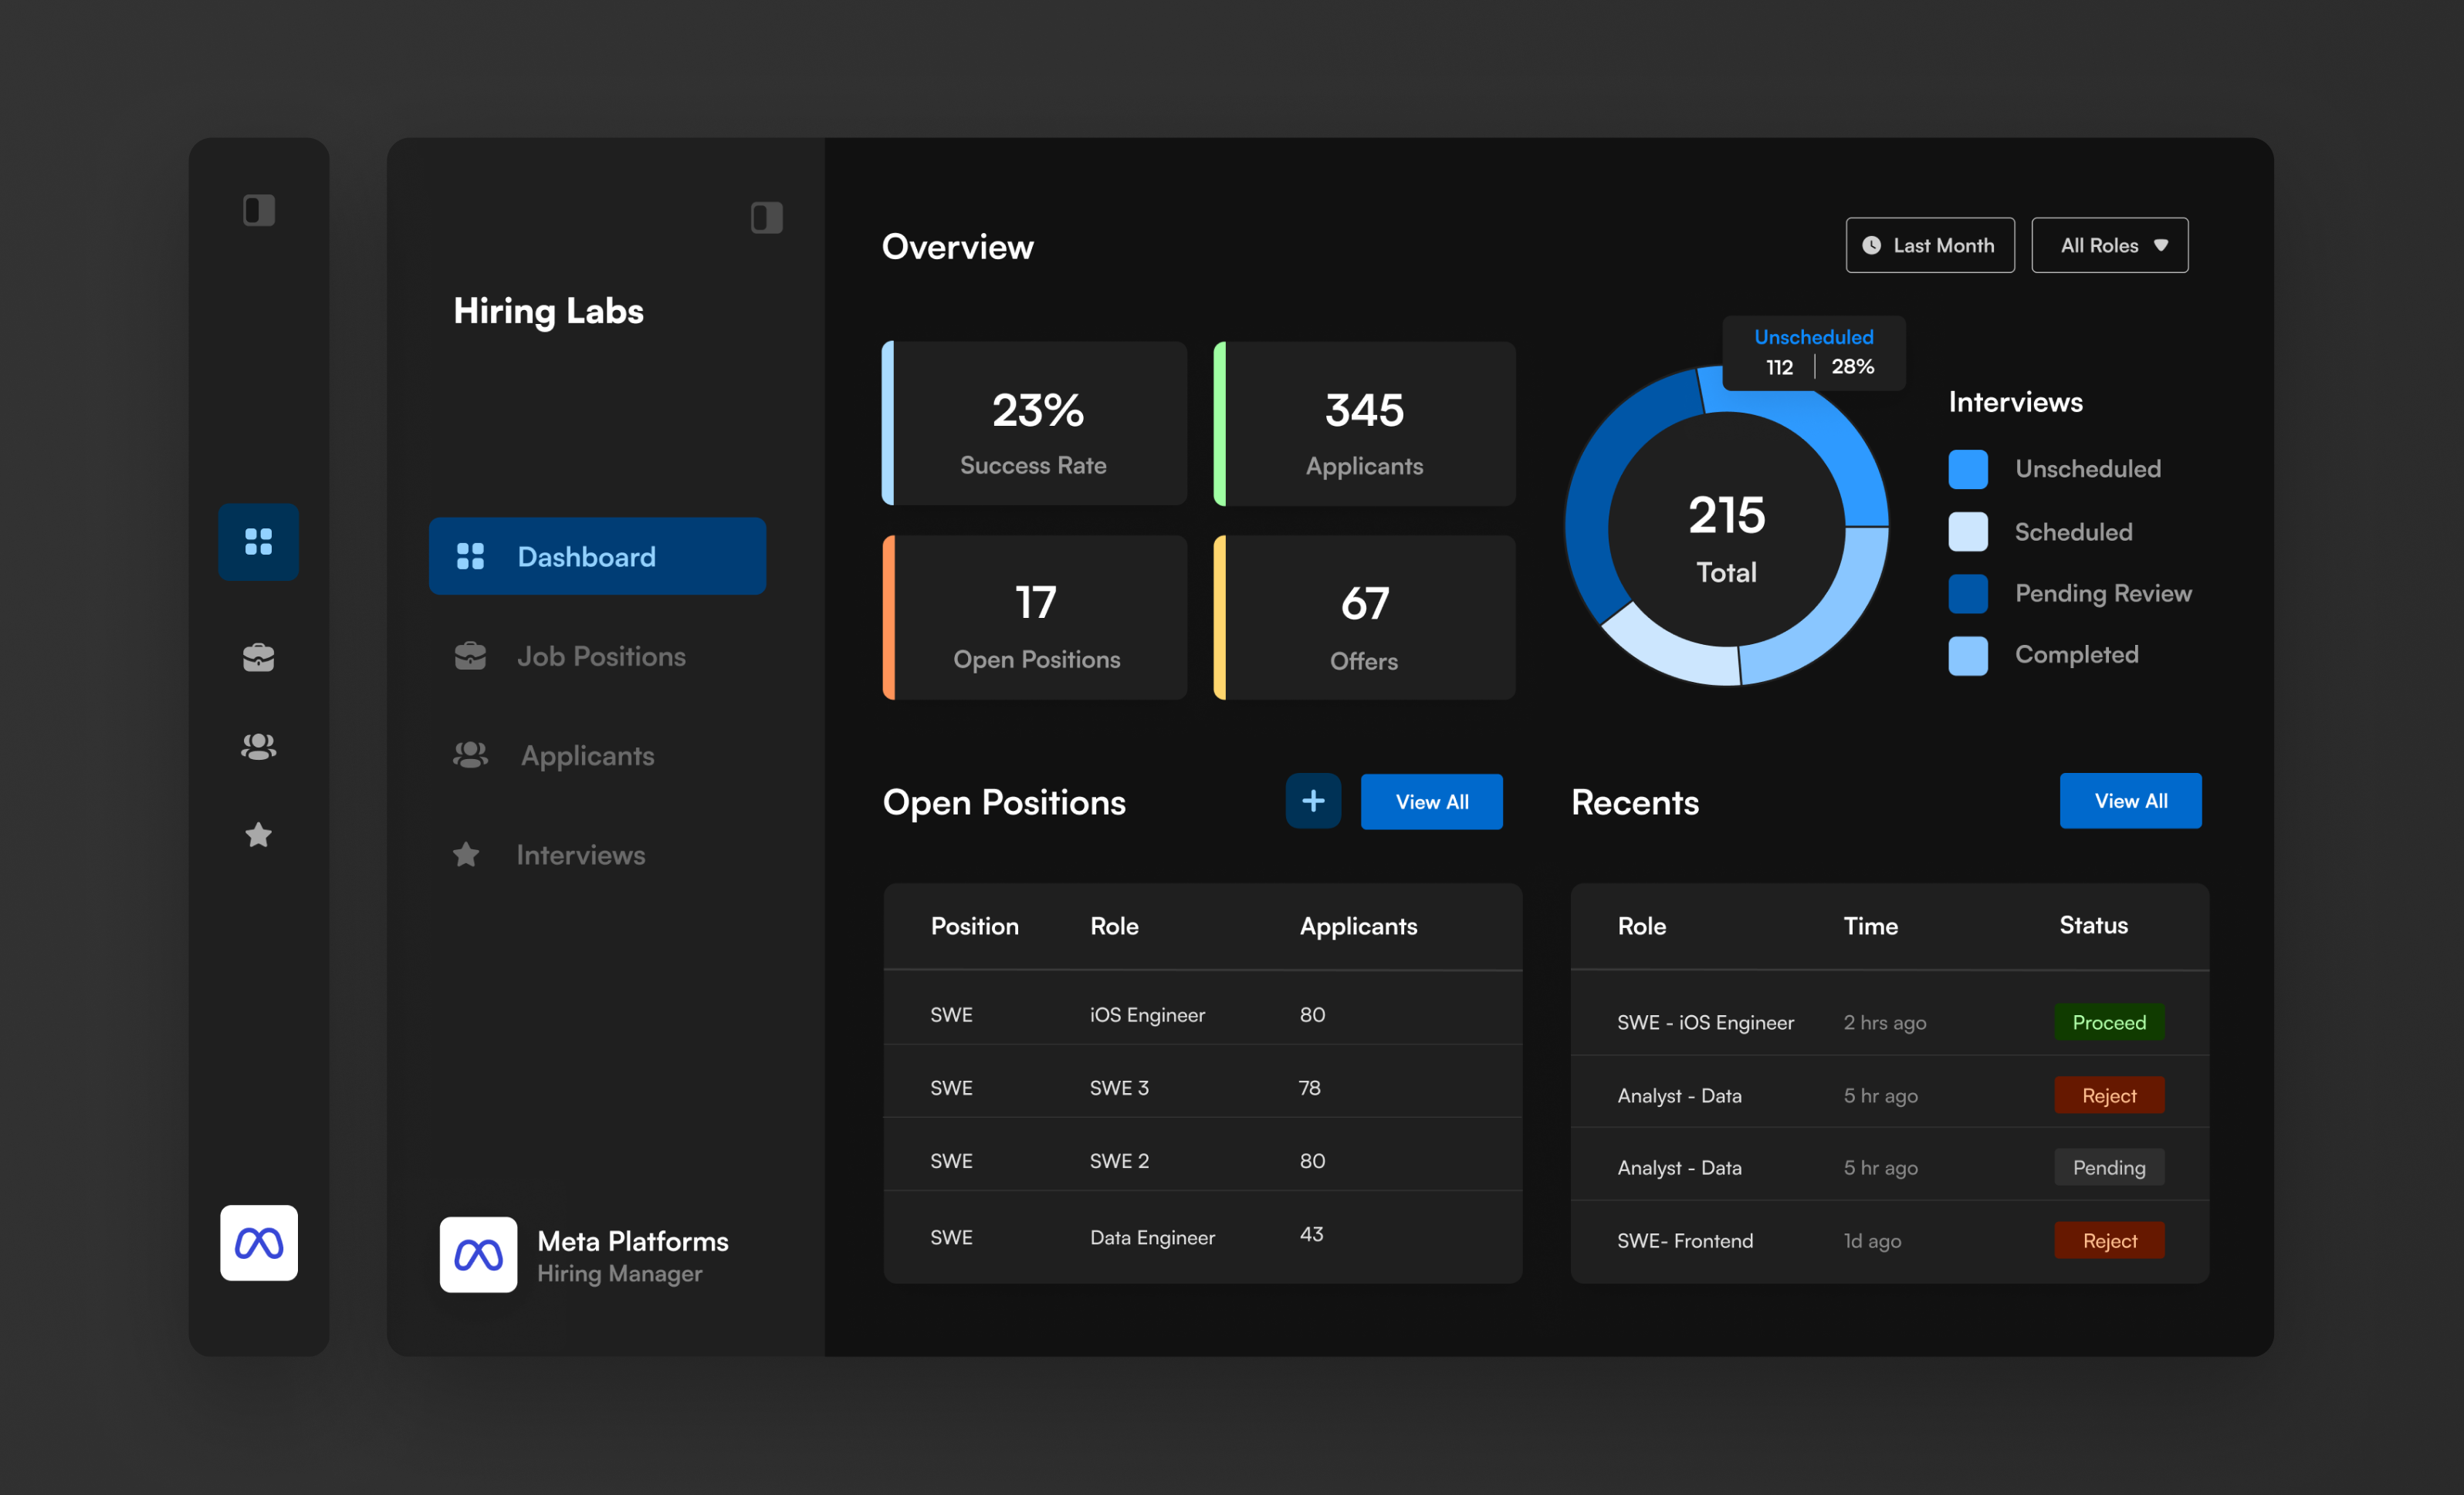Viewport: 2464px width, 1495px height.
Task: Click the Meta logo at sidebar bottom
Action: tap(258, 1242)
